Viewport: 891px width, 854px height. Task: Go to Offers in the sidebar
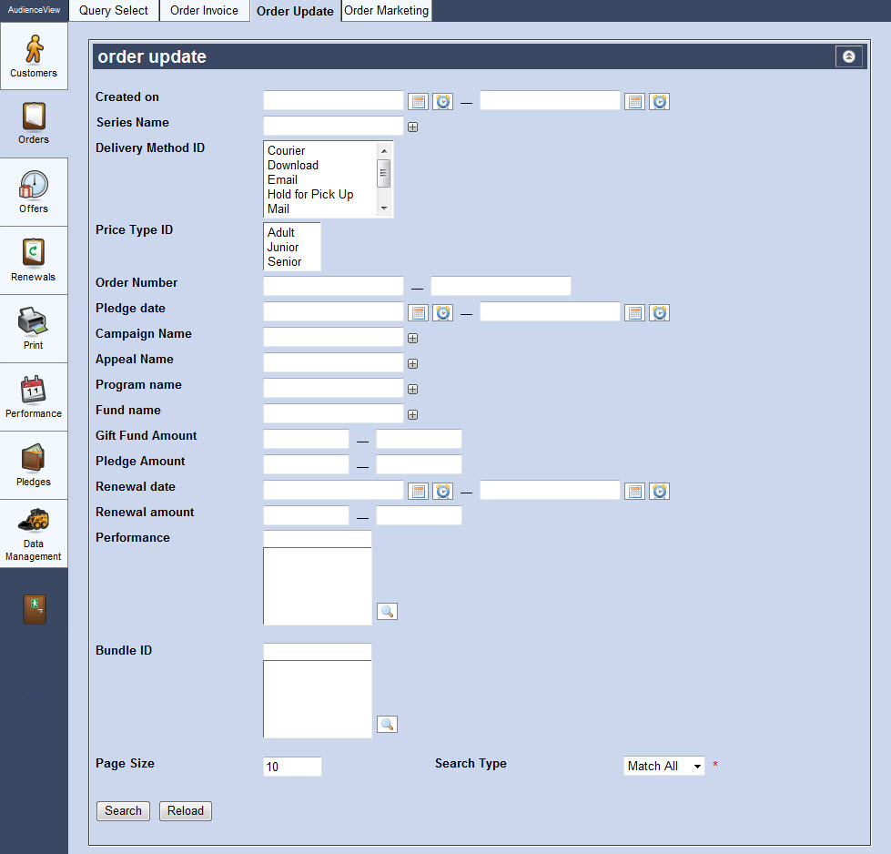(x=34, y=191)
